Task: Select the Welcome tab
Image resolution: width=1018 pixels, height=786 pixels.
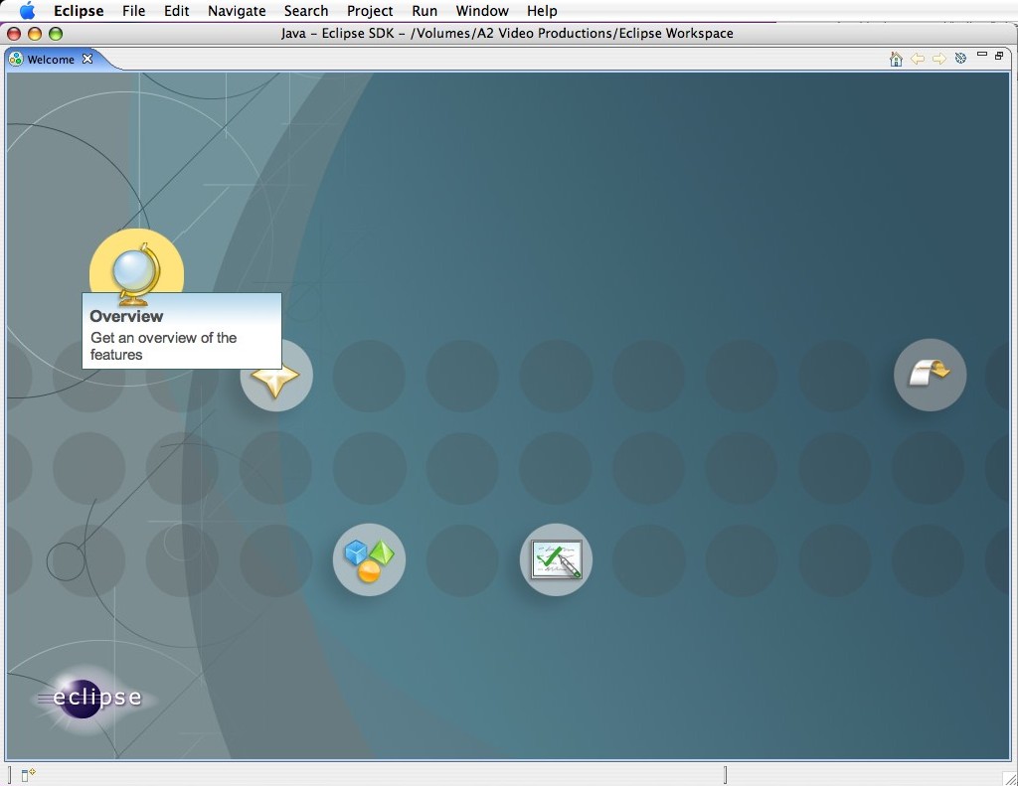Action: click(50, 60)
